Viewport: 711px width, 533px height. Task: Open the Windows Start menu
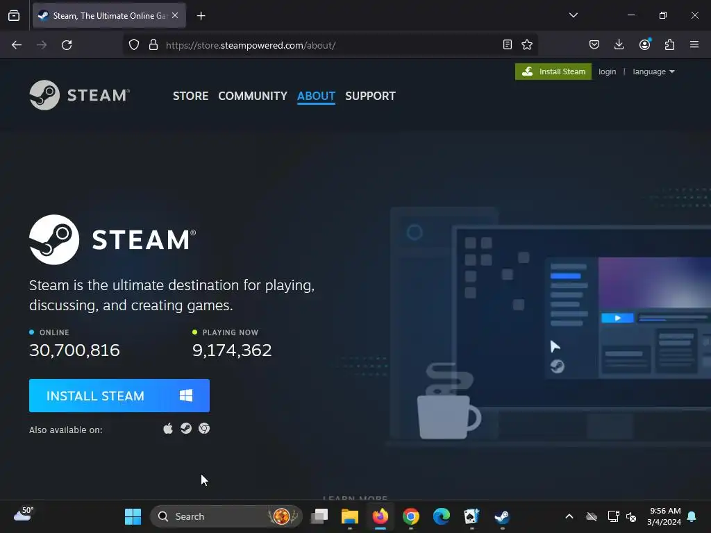pyautogui.click(x=133, y=516)
